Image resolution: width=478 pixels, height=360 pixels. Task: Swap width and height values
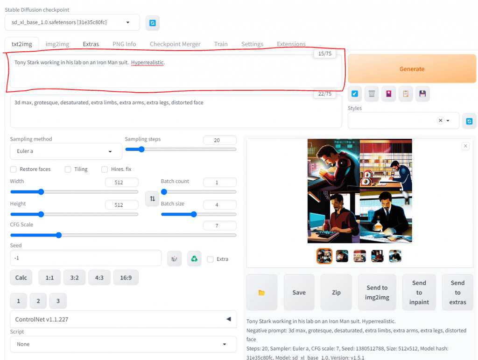pos(153,198)
